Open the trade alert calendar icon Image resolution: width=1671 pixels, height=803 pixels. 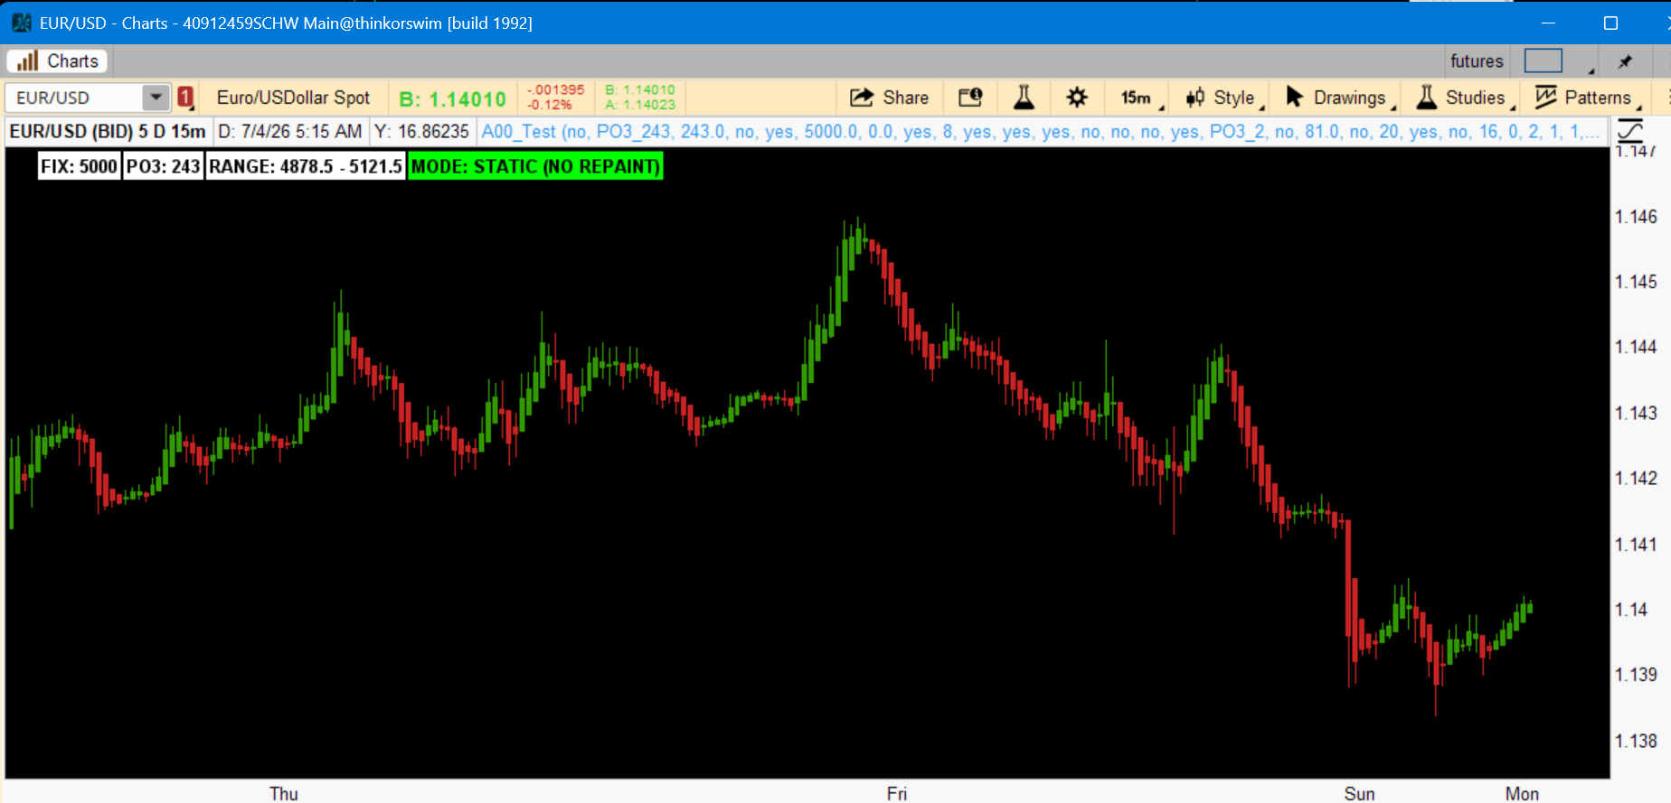970,98
